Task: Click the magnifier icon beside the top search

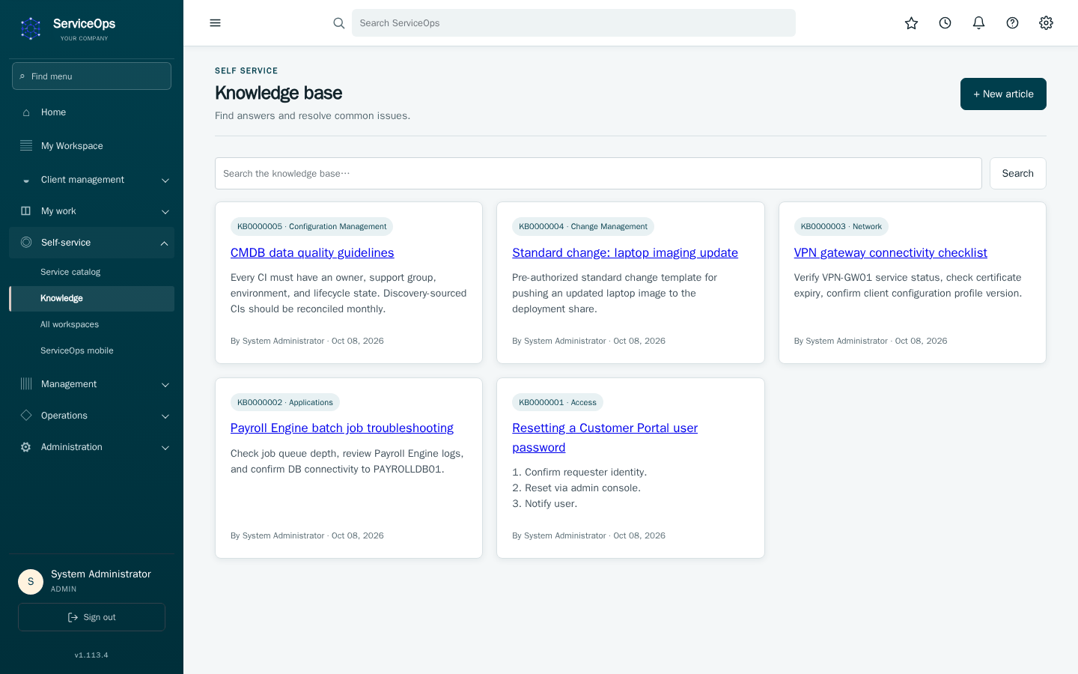Action: point(339,23)
